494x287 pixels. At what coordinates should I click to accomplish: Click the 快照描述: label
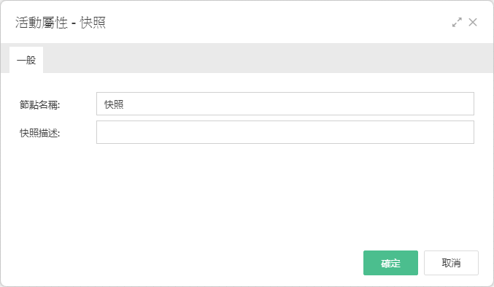click(39, 133)
